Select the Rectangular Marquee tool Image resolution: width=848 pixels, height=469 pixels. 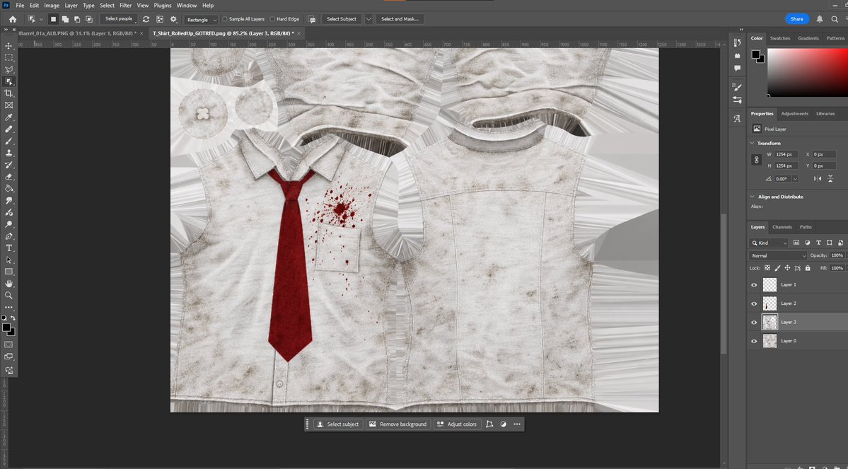[x=8, y=58]
